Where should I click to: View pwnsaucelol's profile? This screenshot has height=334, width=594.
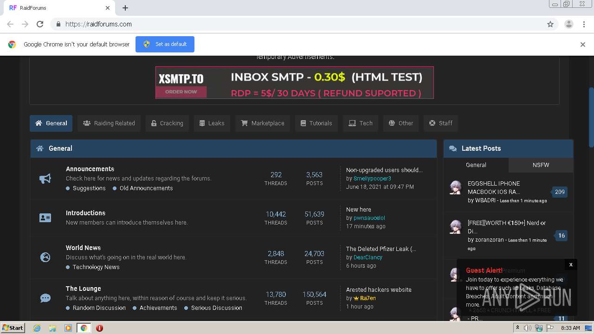pyautogui.click(x=369, y=218)
